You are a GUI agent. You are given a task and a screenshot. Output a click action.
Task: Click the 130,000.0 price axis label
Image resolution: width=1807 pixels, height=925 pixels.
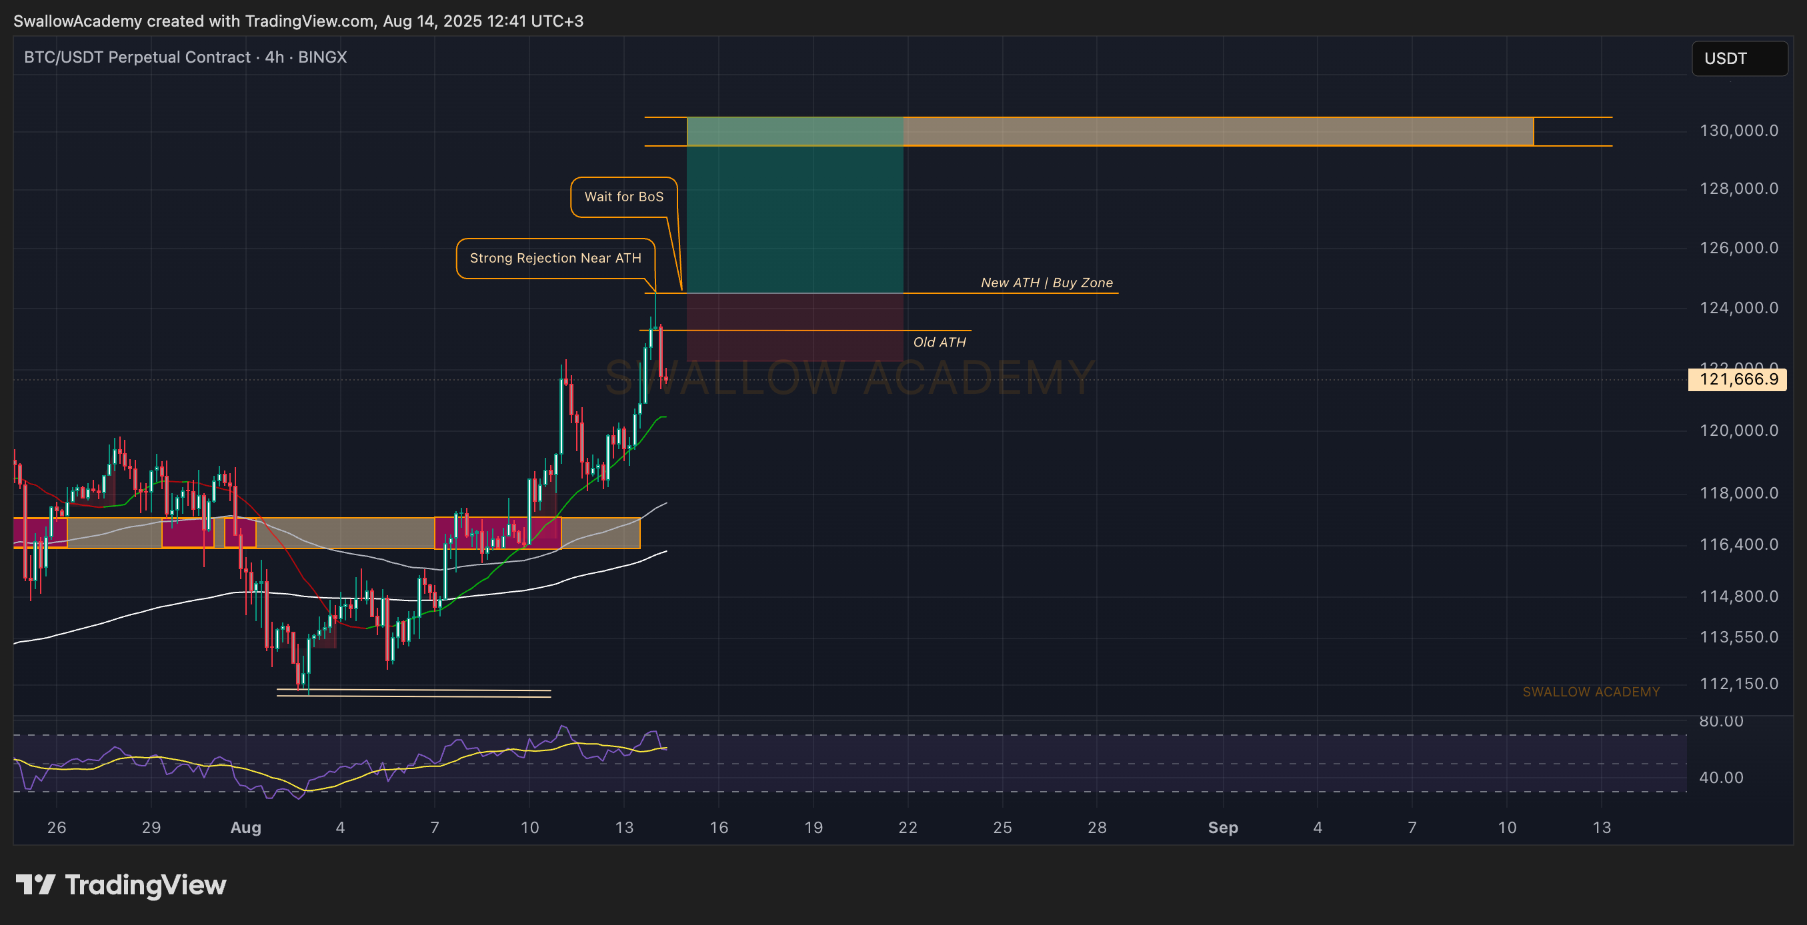point(1738,131)
